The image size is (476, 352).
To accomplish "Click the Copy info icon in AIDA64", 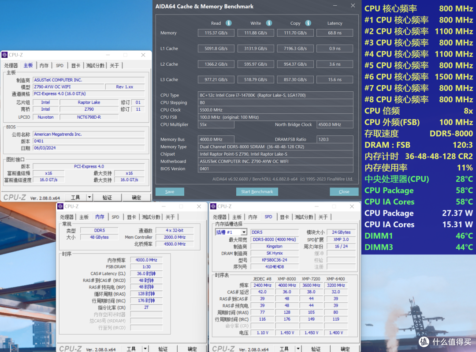I will coord(308,23).
